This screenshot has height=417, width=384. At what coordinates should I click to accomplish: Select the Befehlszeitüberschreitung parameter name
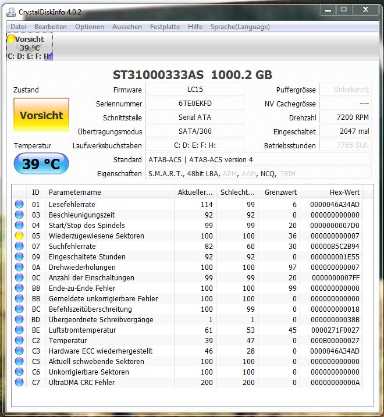[x=90, y=309]
